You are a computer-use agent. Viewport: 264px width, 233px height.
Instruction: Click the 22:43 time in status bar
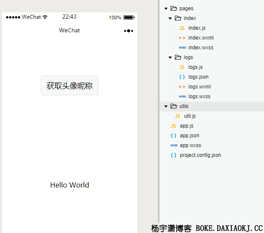point(69,17)
